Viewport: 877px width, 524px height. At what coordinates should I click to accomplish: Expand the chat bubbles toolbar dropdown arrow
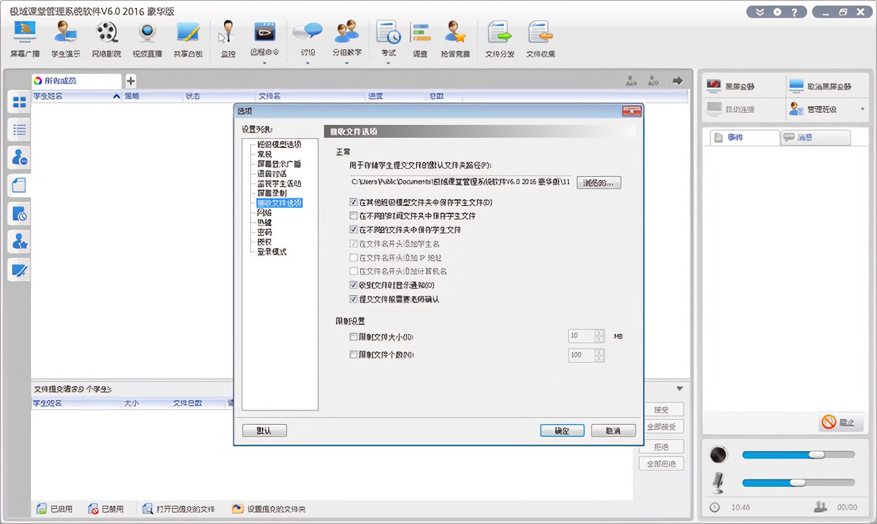click(x=308, y=63)
